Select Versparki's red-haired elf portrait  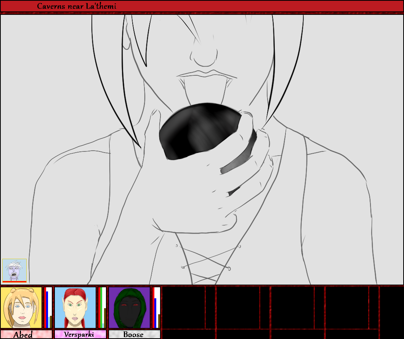tap(75, 307)
